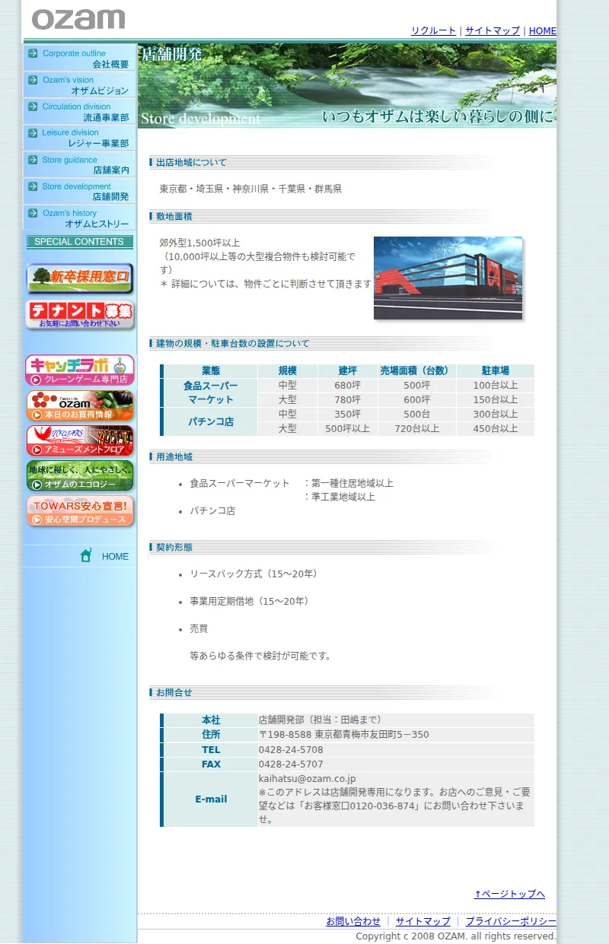The image size is (609, 944).
Task: Click the kaihatsu@ozam.co.jp email address
Action: (x=308, y=779)
